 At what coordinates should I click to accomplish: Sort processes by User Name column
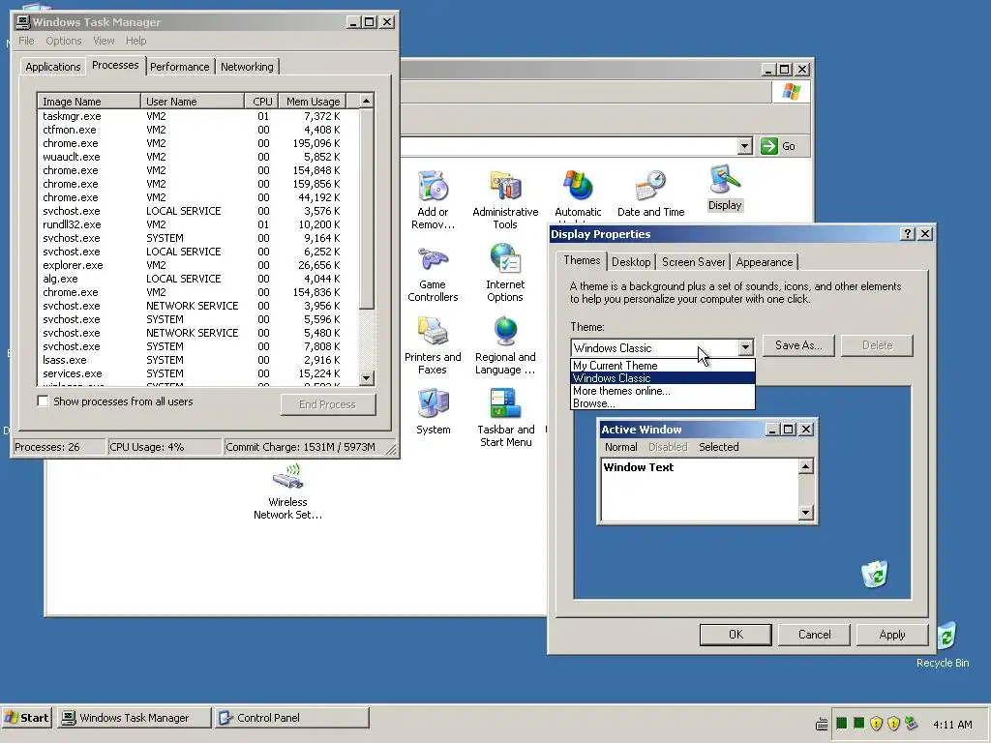(193, 101)
